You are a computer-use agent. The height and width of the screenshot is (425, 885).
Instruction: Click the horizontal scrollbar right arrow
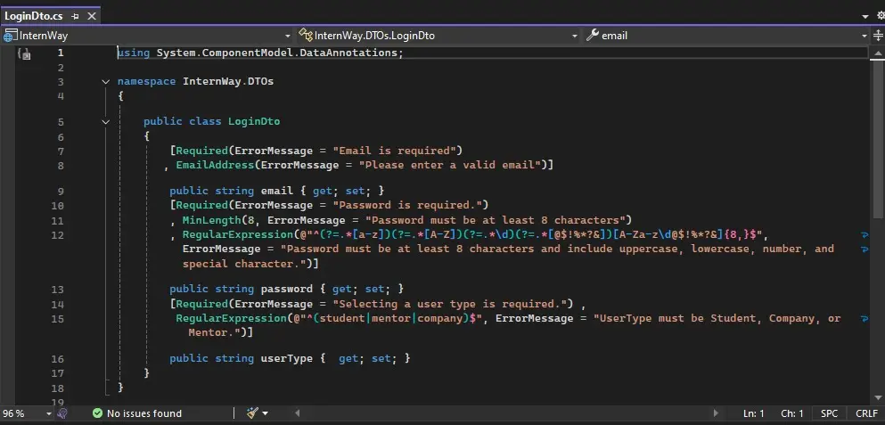point(716,413)
